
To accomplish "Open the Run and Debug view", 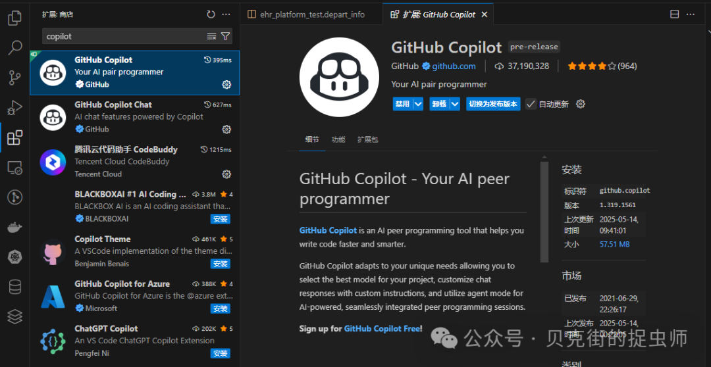I will [x=15, y=107].
